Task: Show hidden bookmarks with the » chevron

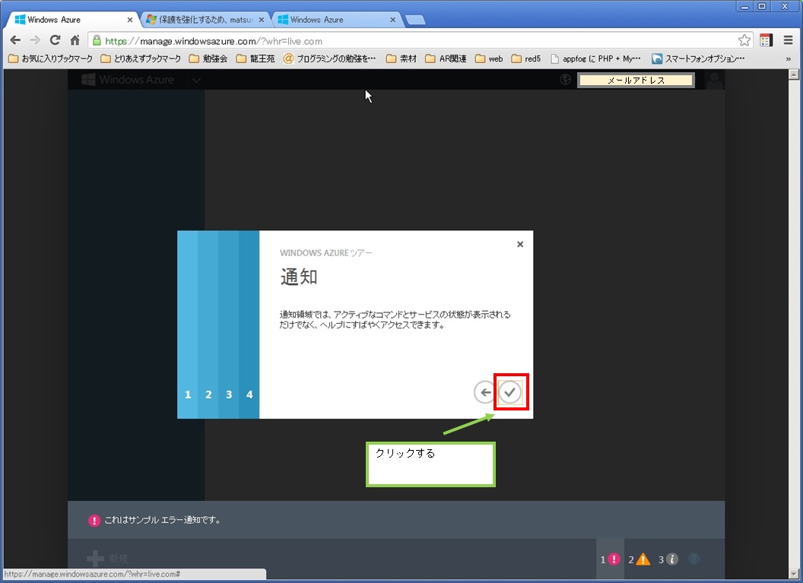Action: 788,59
